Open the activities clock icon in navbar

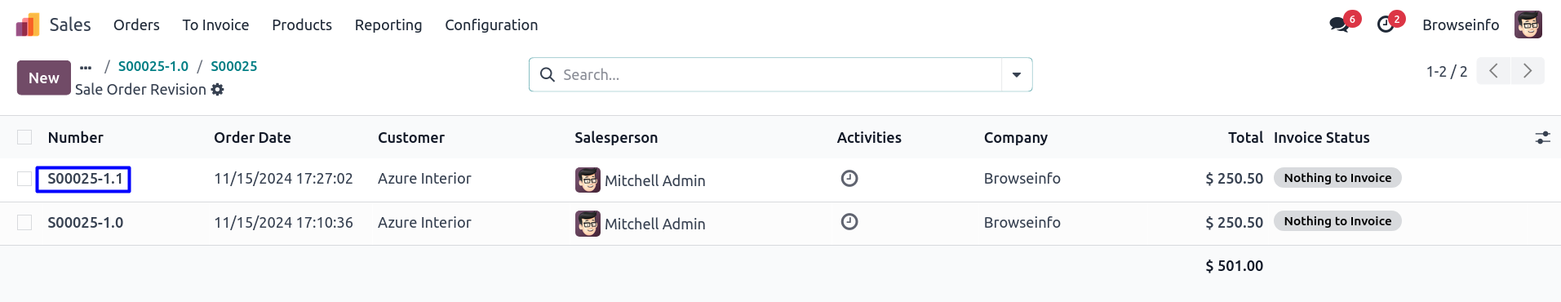coord(1386,24)
